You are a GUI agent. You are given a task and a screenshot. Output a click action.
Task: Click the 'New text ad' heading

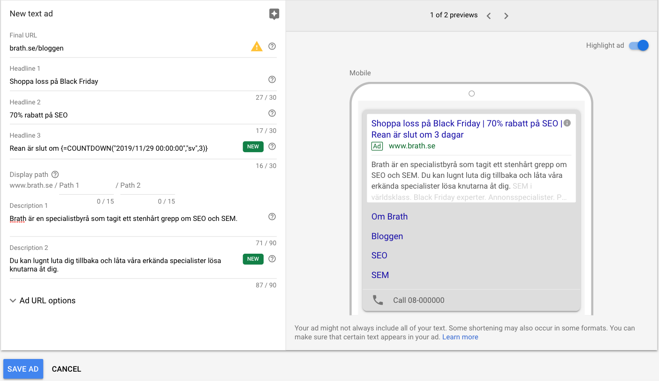click(31, 14)
